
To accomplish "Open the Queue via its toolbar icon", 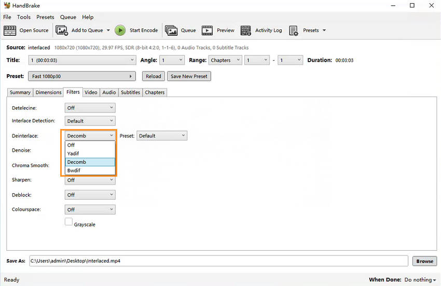I will [171, 31].
